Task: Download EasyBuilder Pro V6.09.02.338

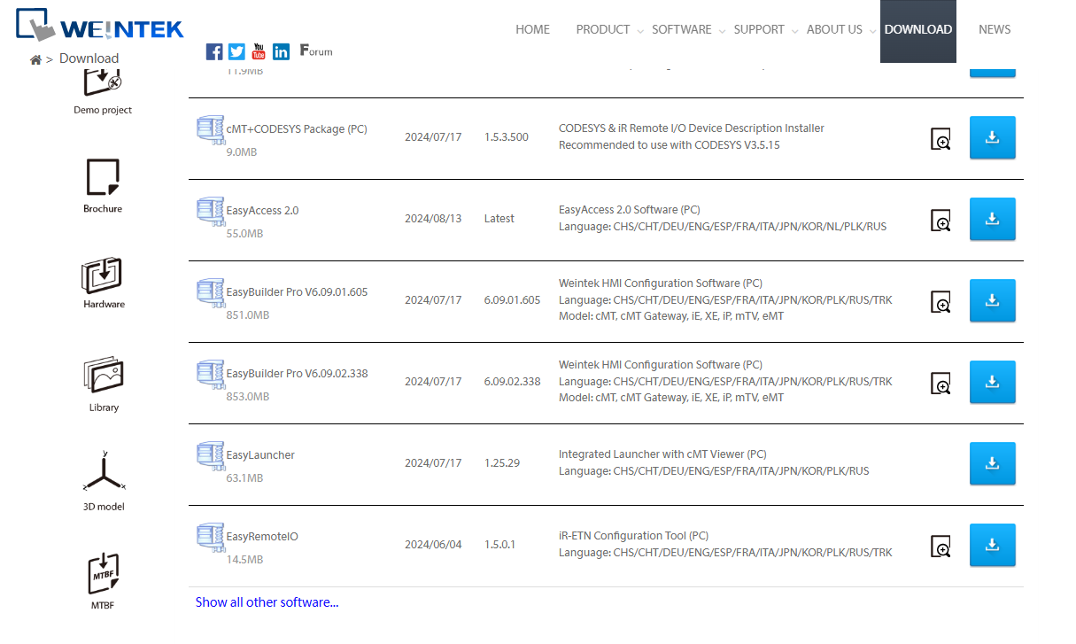Action: 992,382
